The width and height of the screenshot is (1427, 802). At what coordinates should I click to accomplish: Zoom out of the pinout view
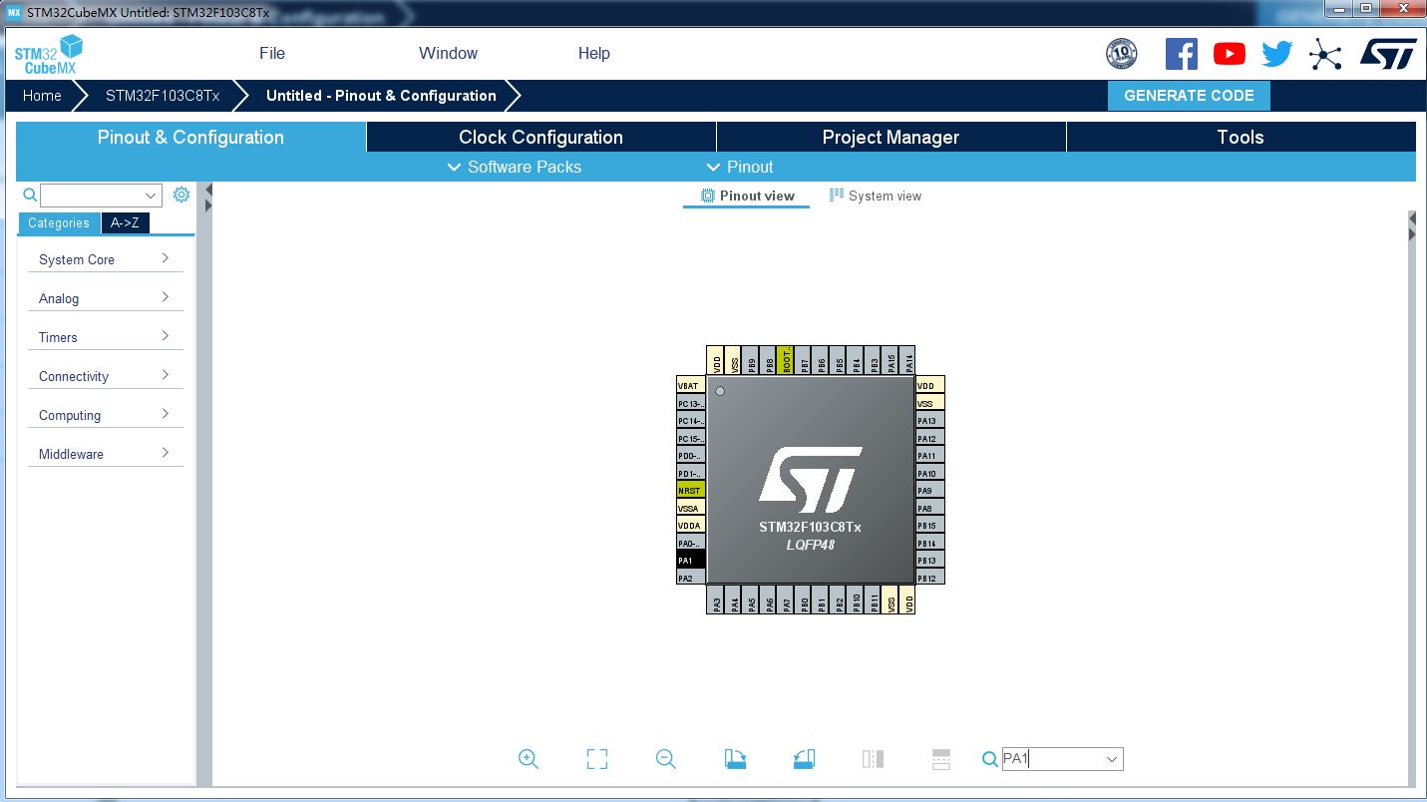(666, 759)
